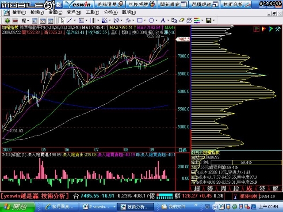Open the 說明(H) menu
This screenshot has height=212, width=283.
pyautogui.click(x=129, y=12)
